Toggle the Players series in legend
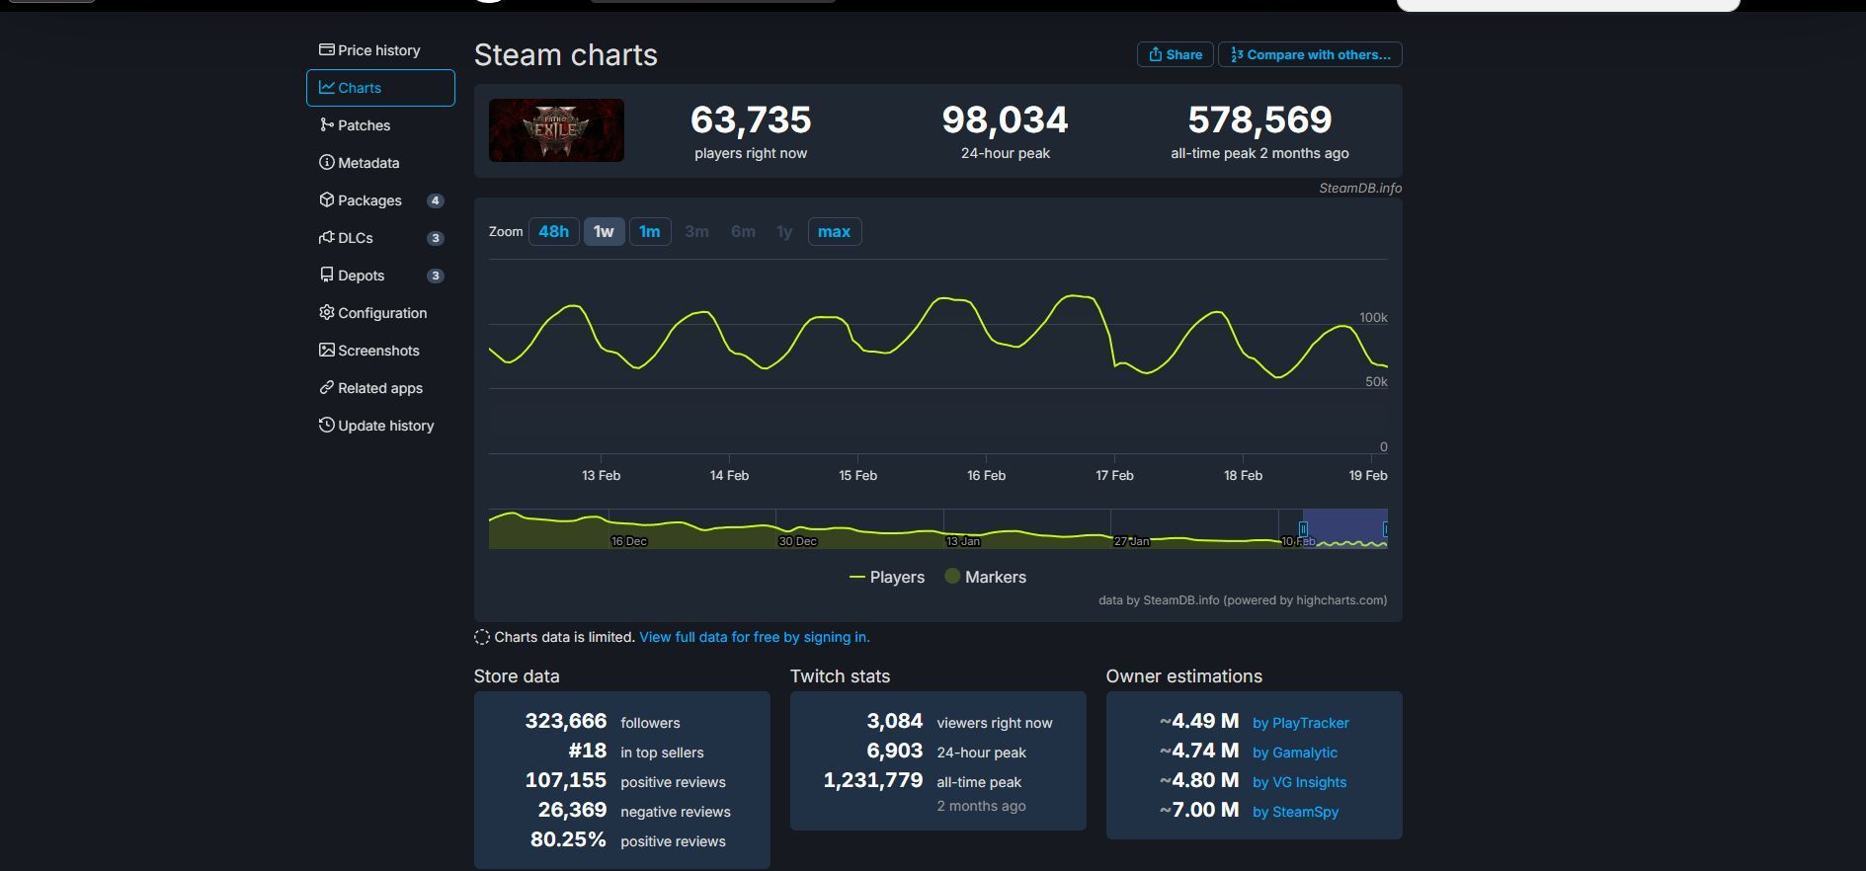This screenshot has width=1866, height=871. (887, 577)
